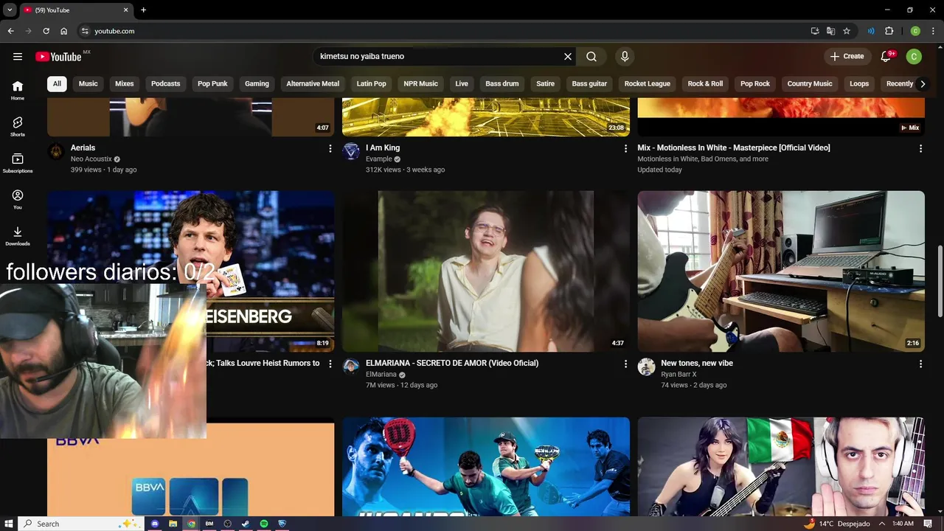Open Discord from the taskbar
The image size is (944, 531).
(155, 524)
